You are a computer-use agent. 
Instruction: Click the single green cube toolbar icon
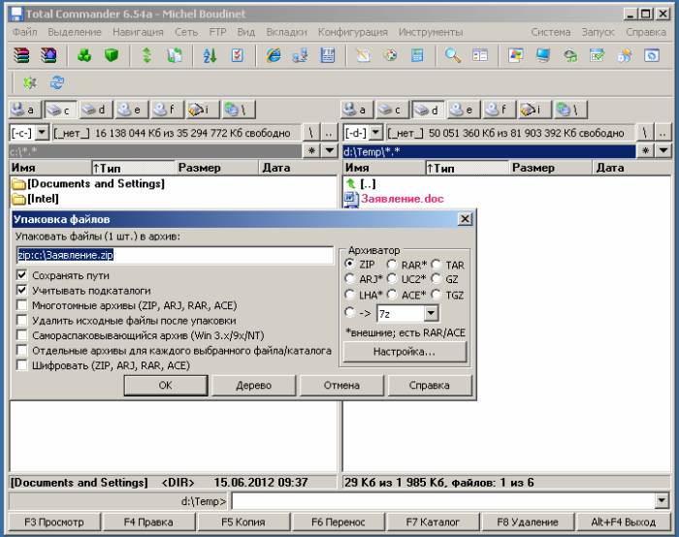112,55
